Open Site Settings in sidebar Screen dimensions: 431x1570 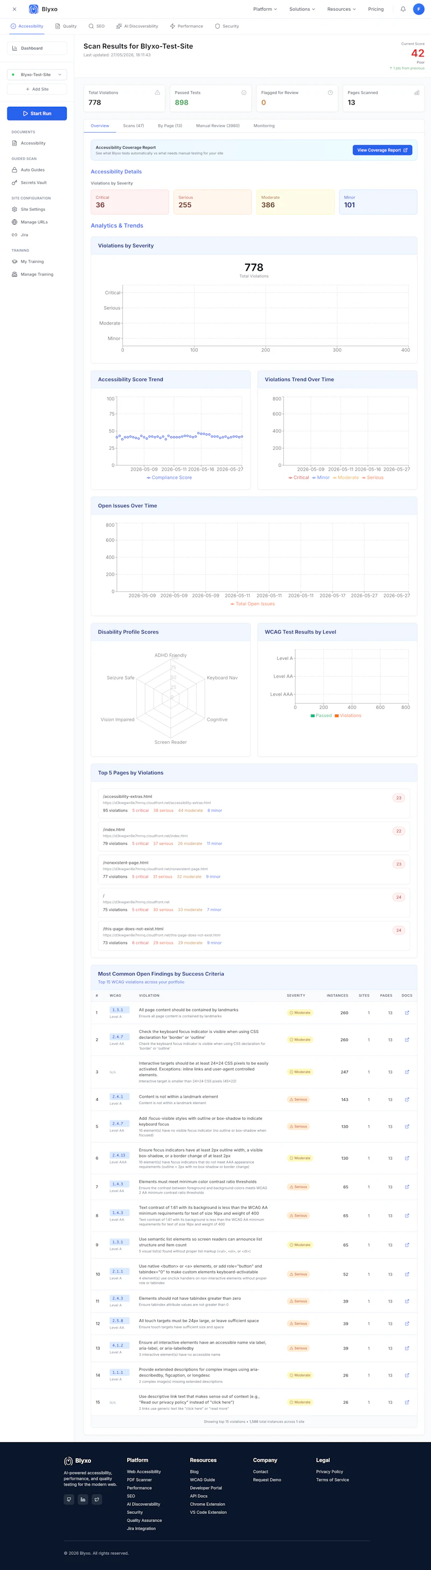pos(37,209)
